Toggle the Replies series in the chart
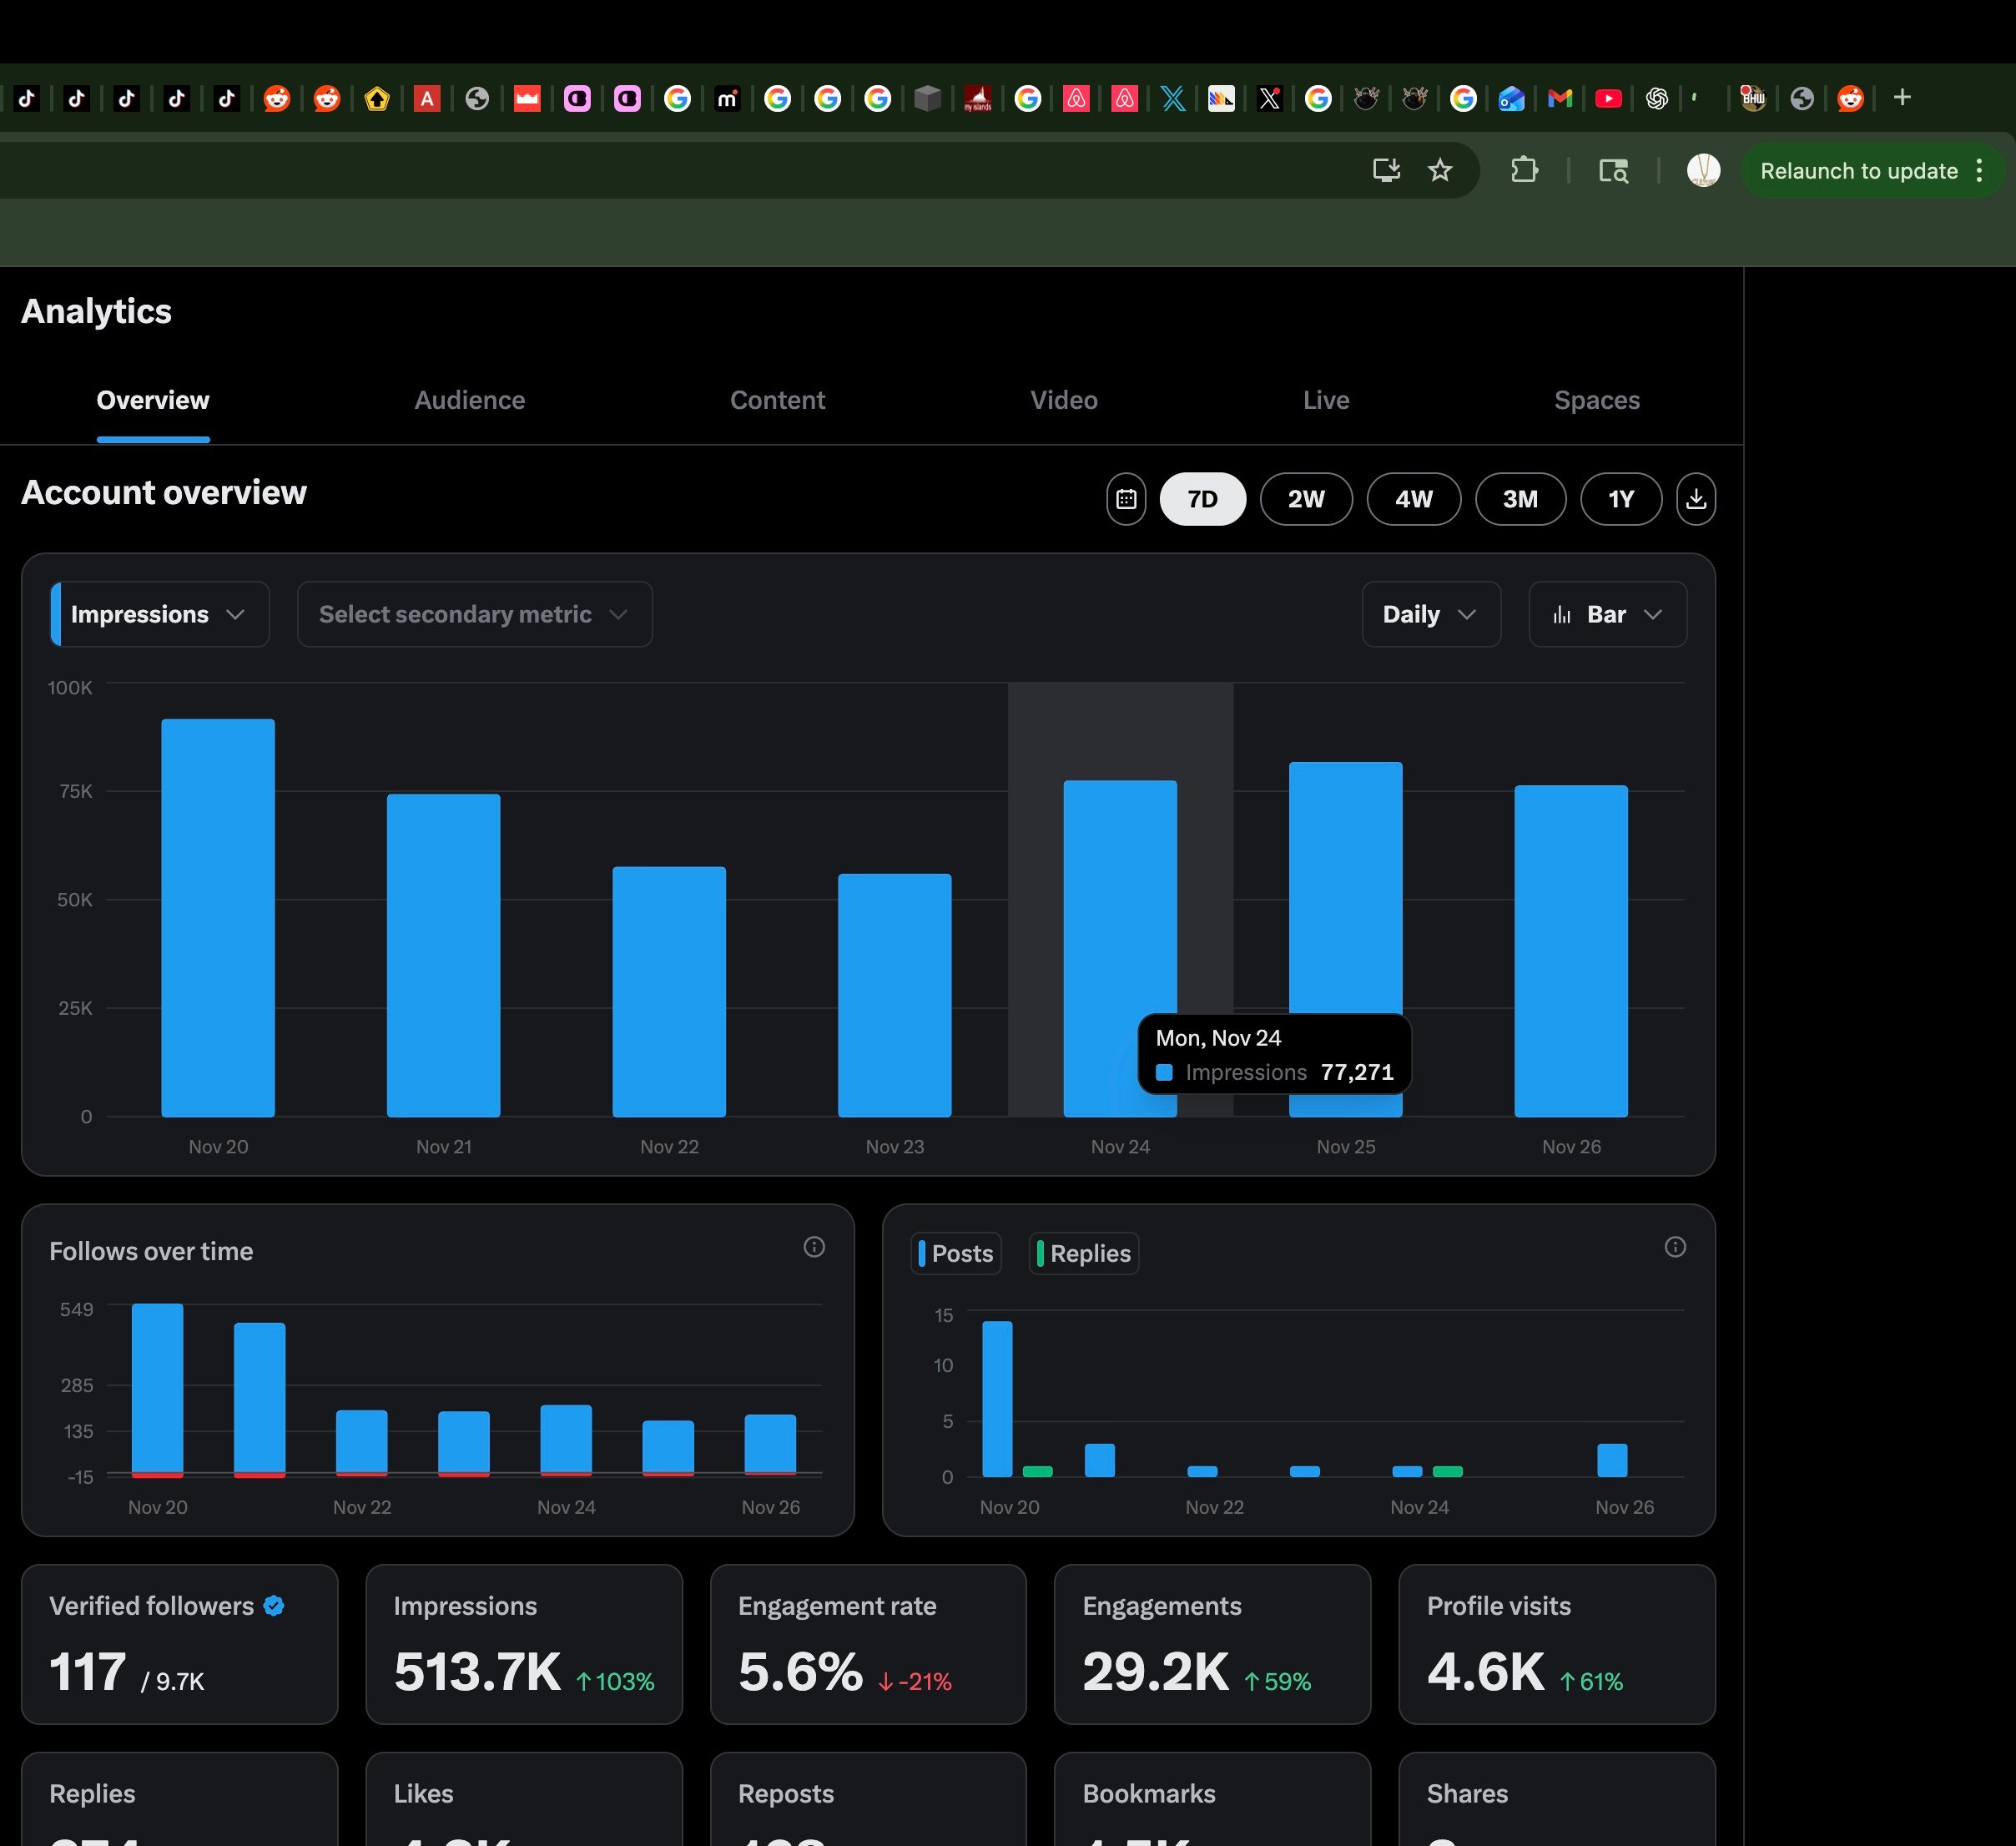2016x1846 pixels. click(x=1084, y=1253)
